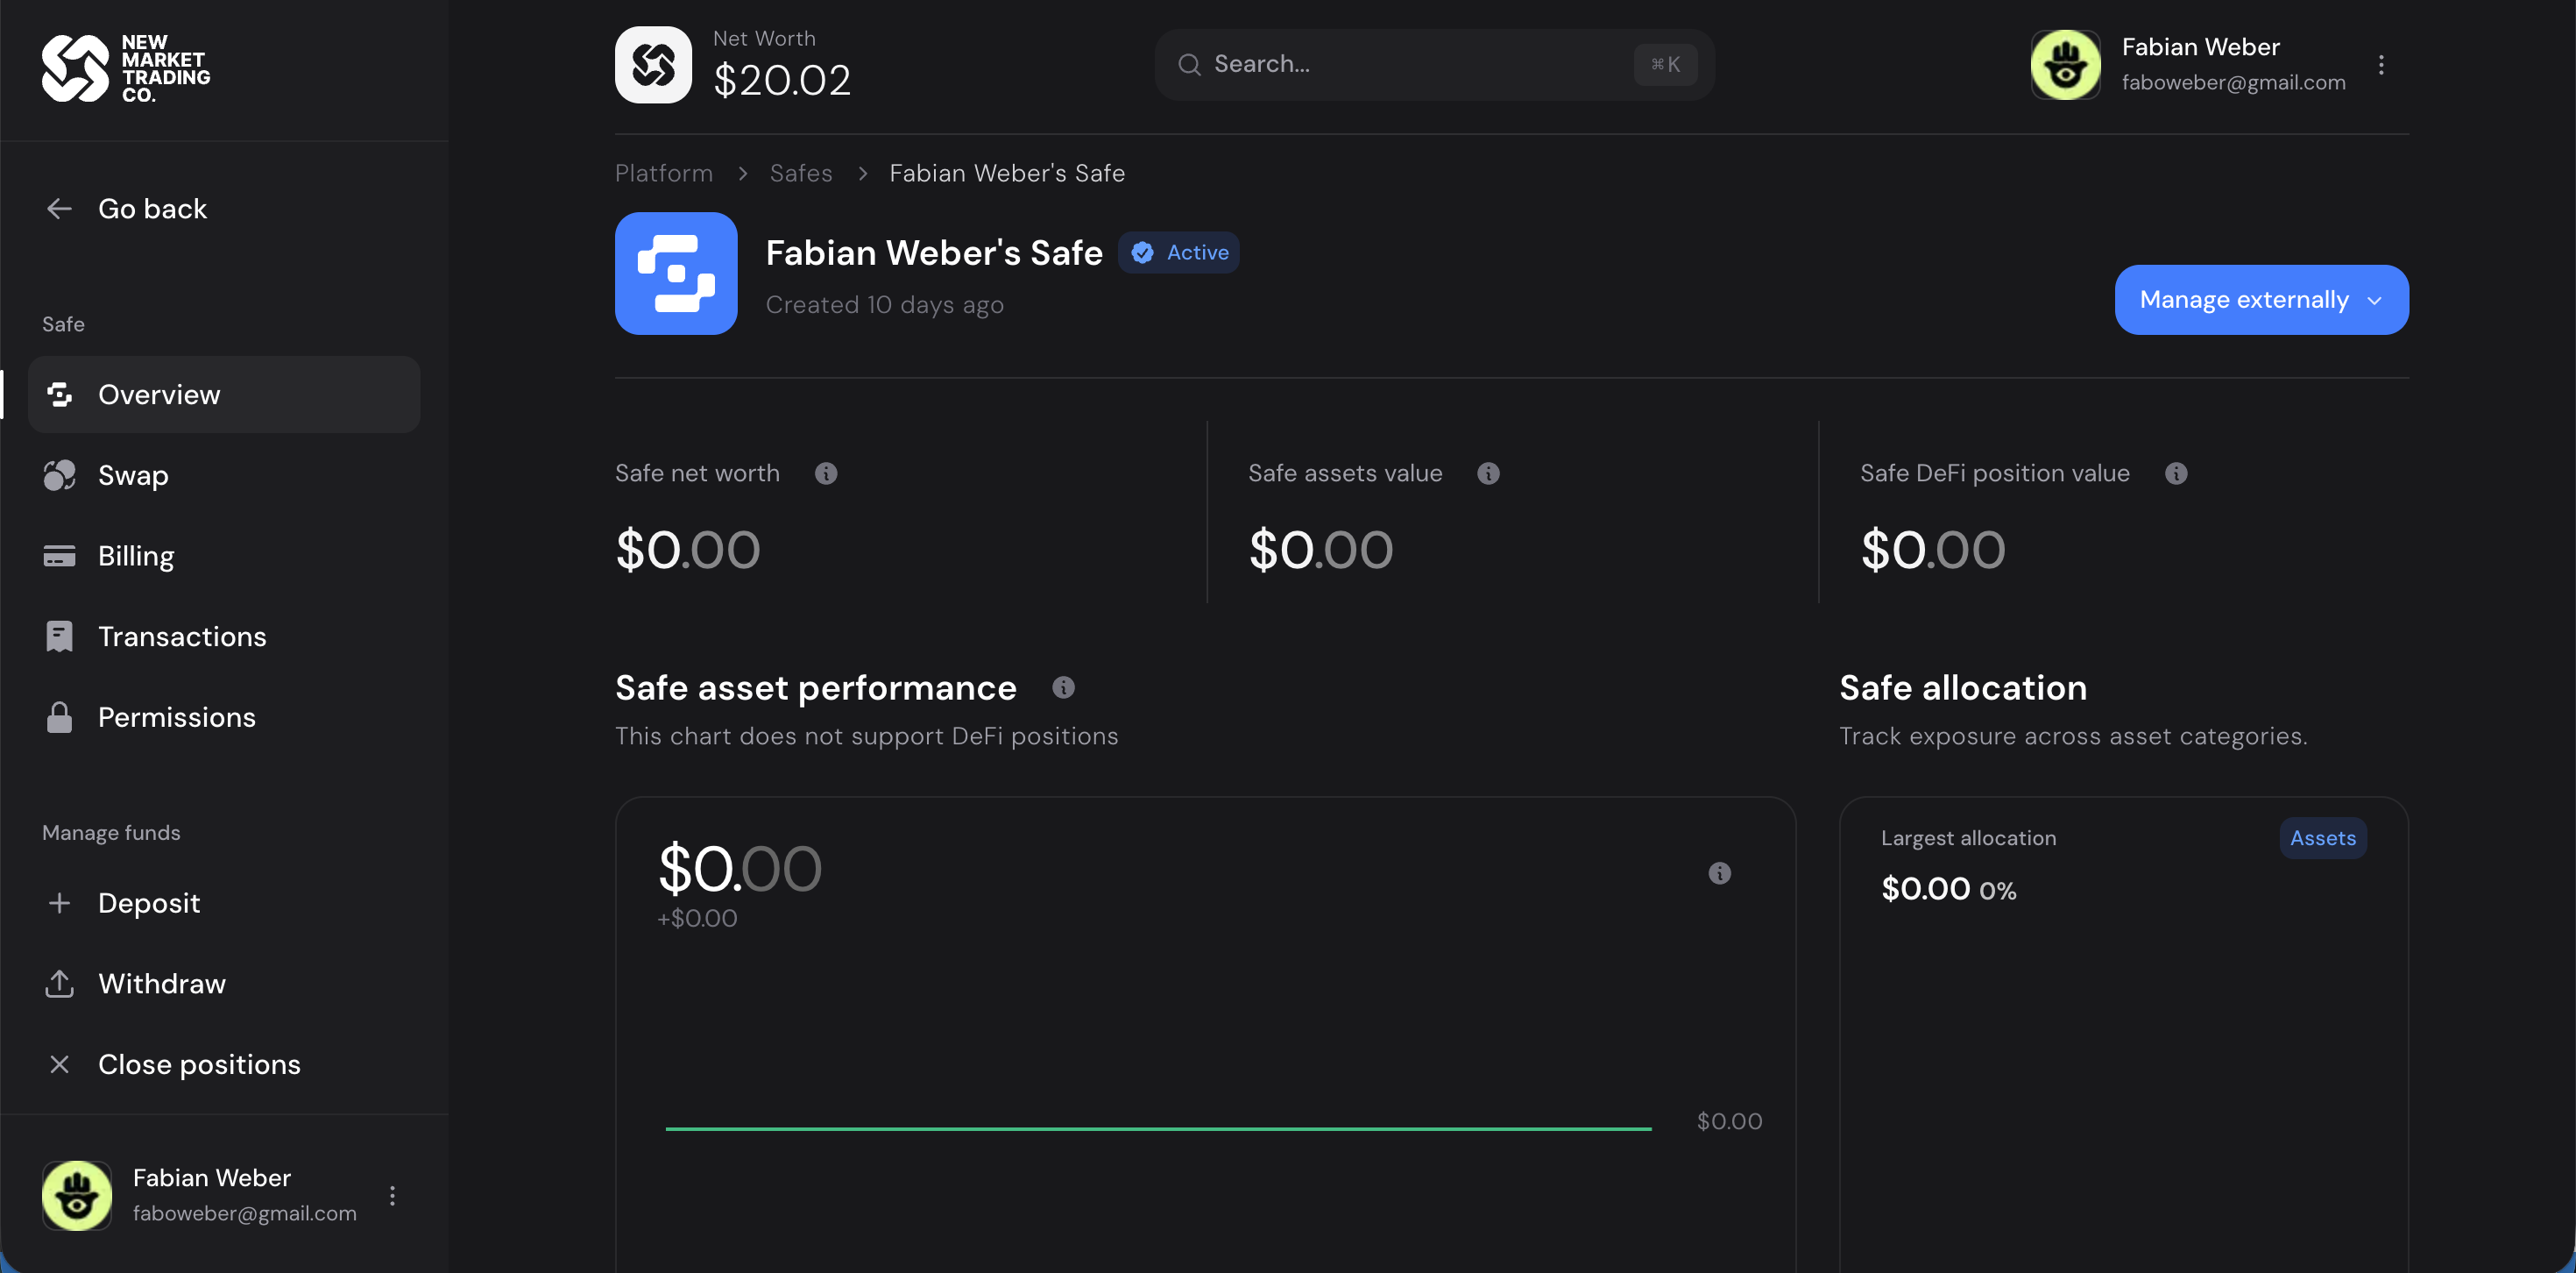Select the Deposit plus icon
Viewport: 2576px width, 1273px height.
click(60, 901)
